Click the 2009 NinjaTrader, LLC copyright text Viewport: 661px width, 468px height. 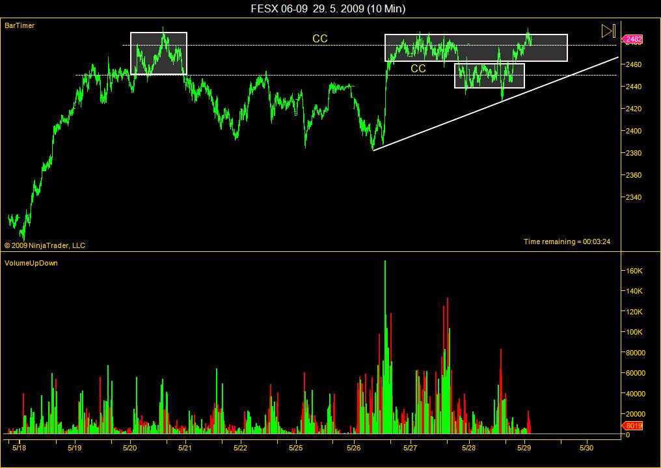tap(45, 245)
